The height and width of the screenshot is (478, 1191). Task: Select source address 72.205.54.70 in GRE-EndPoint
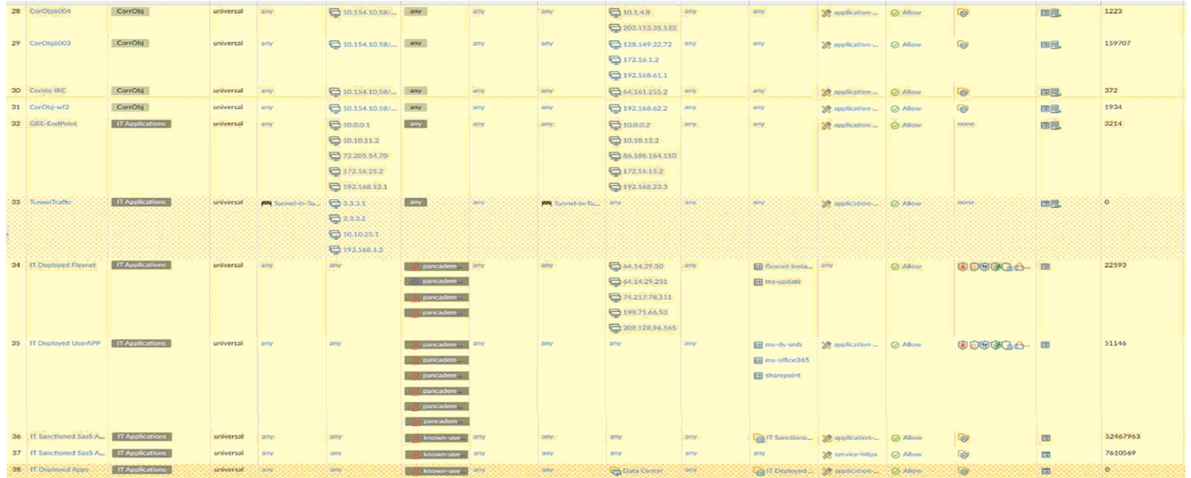point(364,156)
